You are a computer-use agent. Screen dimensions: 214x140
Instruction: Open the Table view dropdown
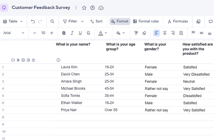(13, 22)
